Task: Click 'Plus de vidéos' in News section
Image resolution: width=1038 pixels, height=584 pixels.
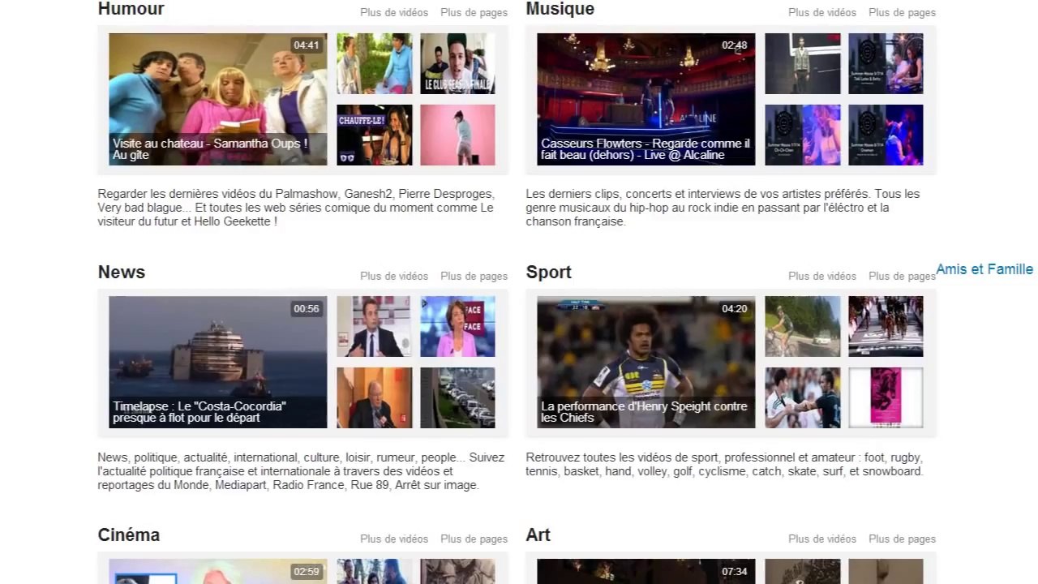Action: click(x=394, y=276)
